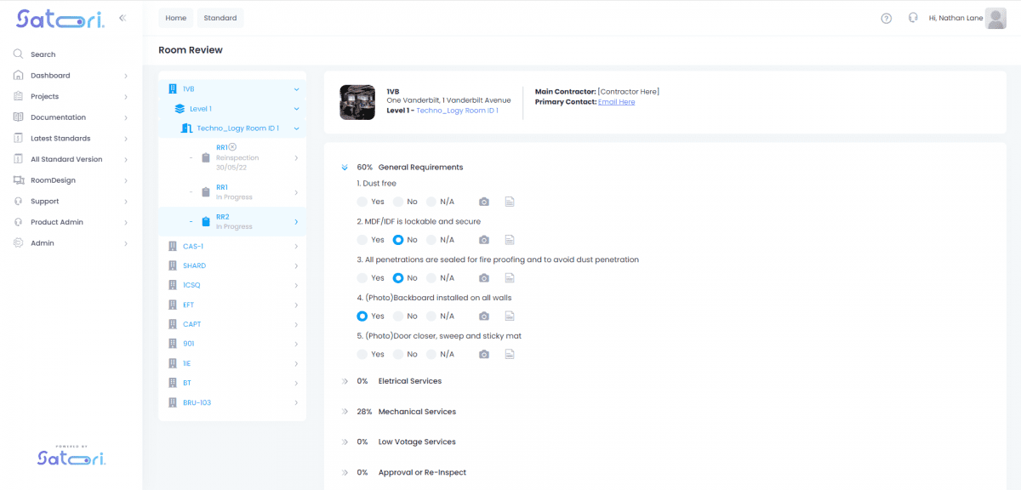Screen dimensions: 1021x490
Task: Select Yes for Dust free
Action: [362, 202]
